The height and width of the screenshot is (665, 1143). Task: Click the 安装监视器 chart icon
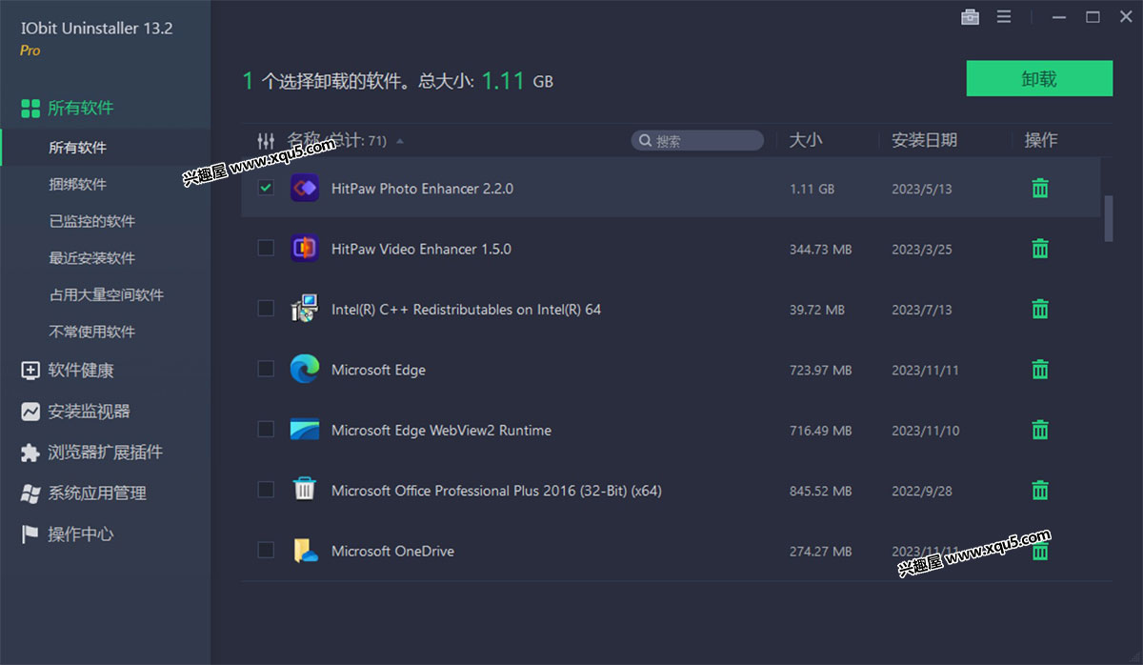pos(30,412)
